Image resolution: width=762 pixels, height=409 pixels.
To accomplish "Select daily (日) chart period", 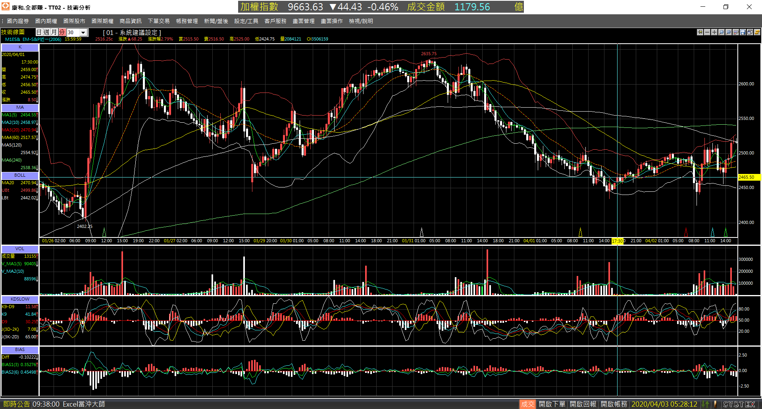I will [x=39, y=32].
